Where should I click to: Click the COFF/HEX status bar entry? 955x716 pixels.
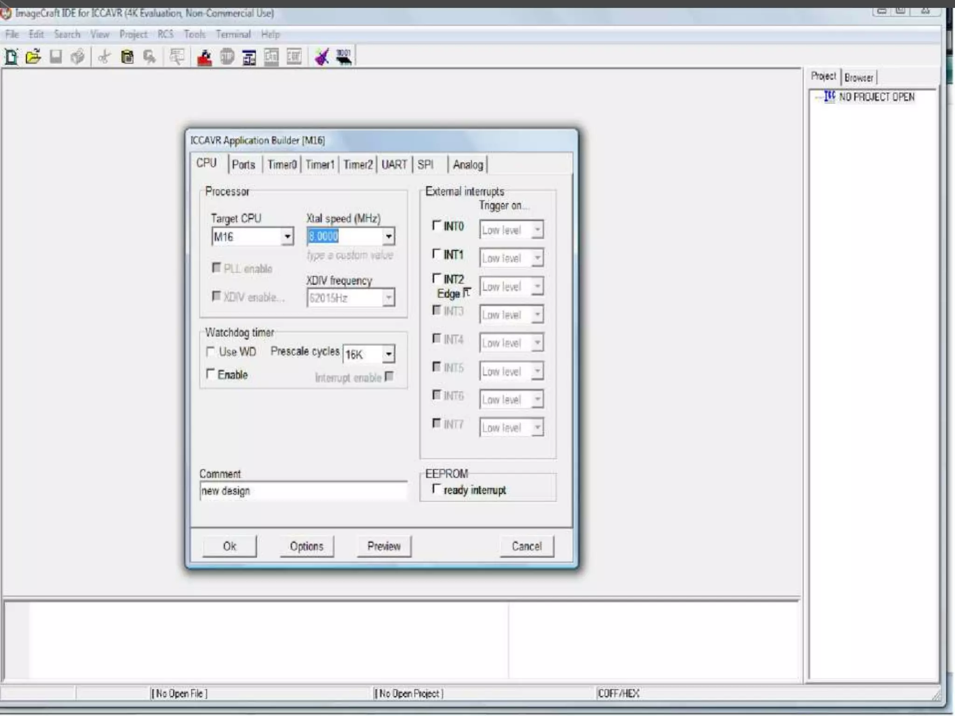point(618,694)
